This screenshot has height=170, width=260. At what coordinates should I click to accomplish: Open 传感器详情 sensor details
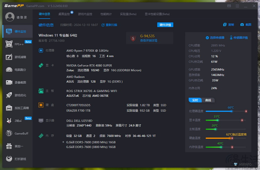(239, 38)
